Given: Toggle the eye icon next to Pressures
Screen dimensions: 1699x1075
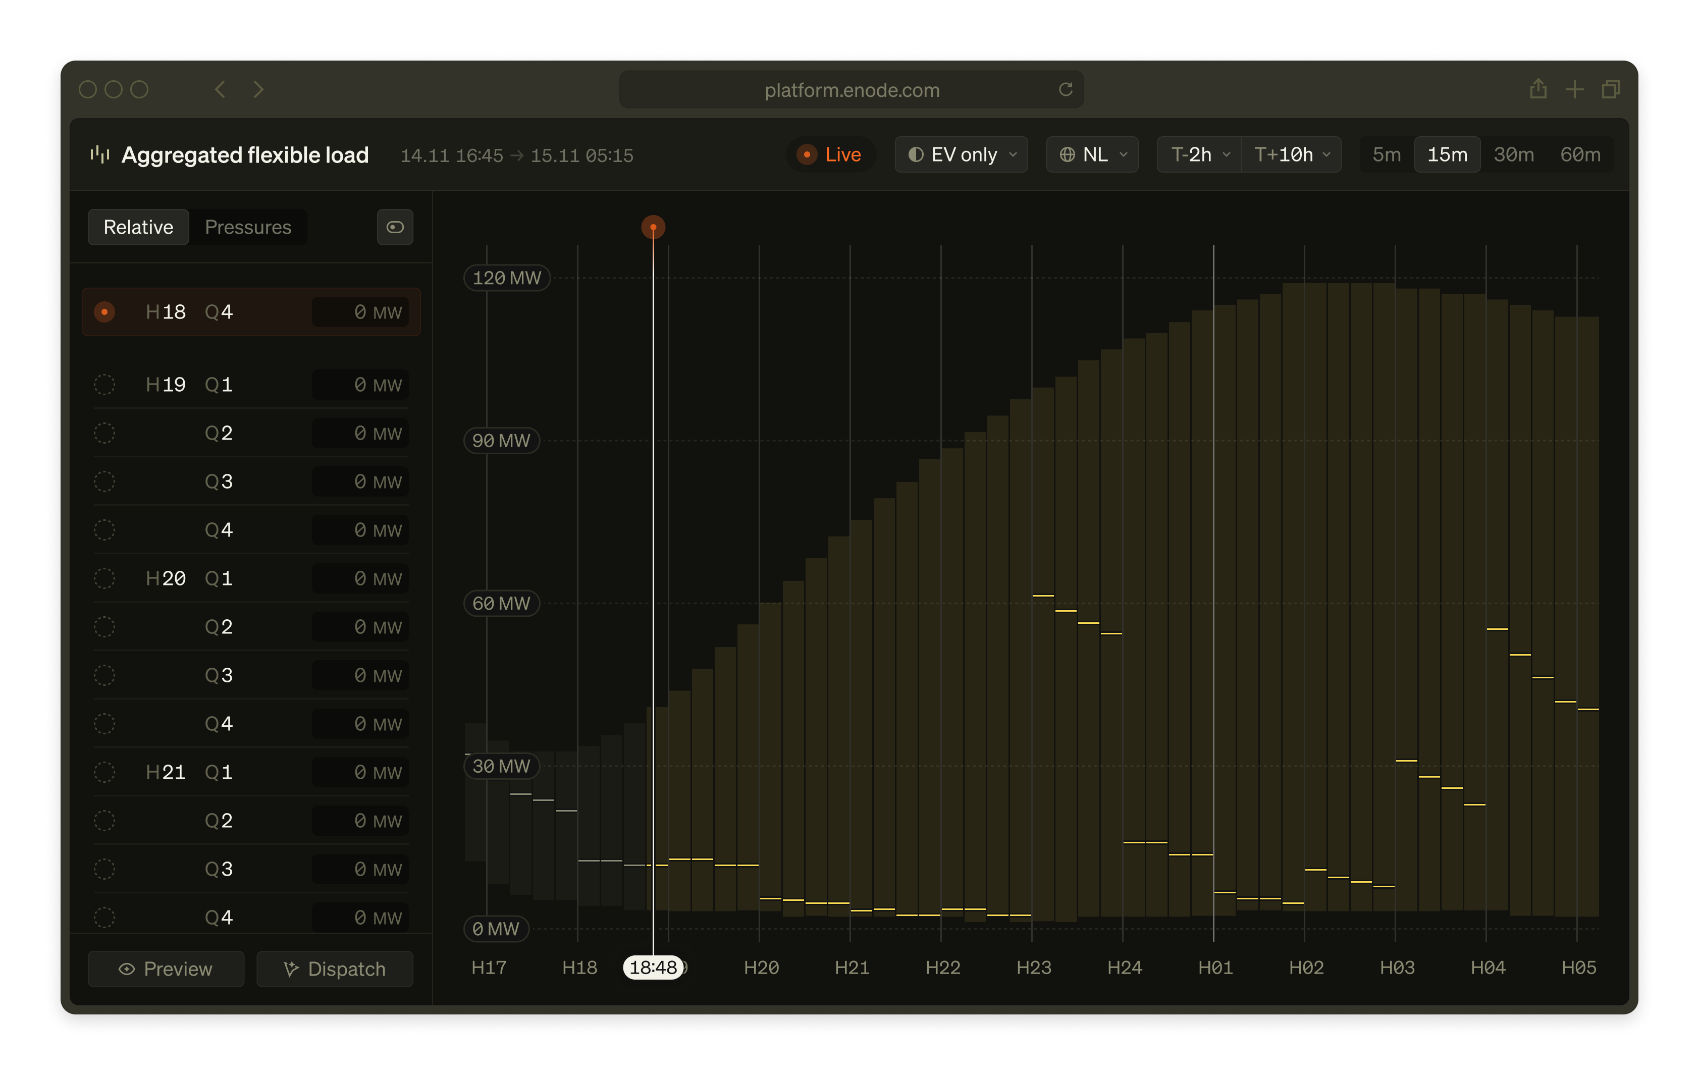Looking at the screenshot, I should 394,227.
